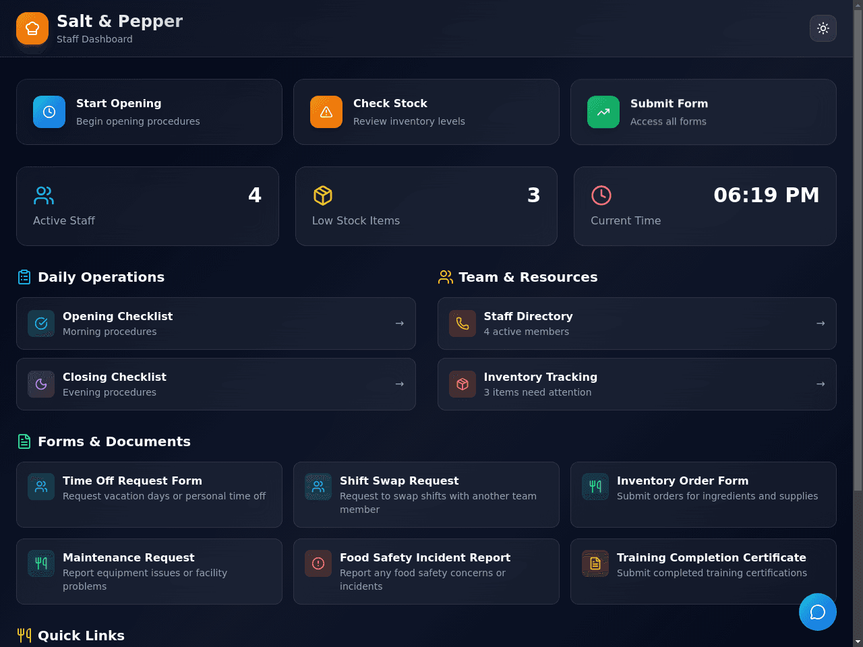863x647 pixels.
Task: Click the scrollbar down arrow
Action: [x=858, y=642]
